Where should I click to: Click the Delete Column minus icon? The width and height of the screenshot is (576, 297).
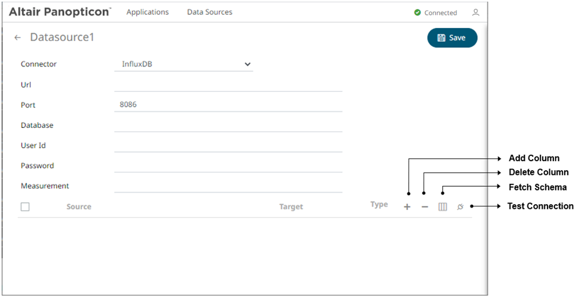(425, 207)
